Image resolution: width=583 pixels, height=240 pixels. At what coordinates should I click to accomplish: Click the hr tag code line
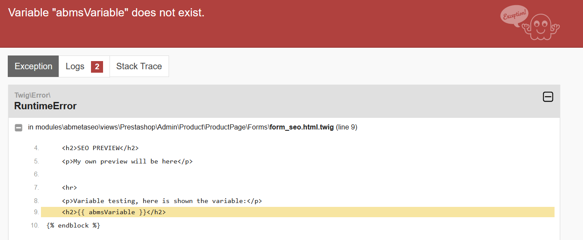click(x=69, y=188)
